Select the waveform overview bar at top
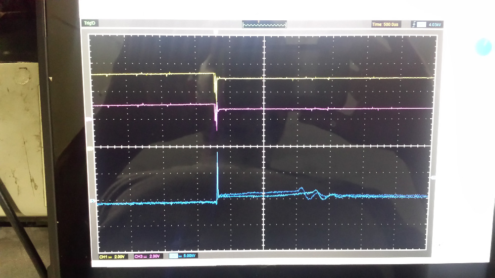This screenshot has width=495, height=278. [264, 24]
